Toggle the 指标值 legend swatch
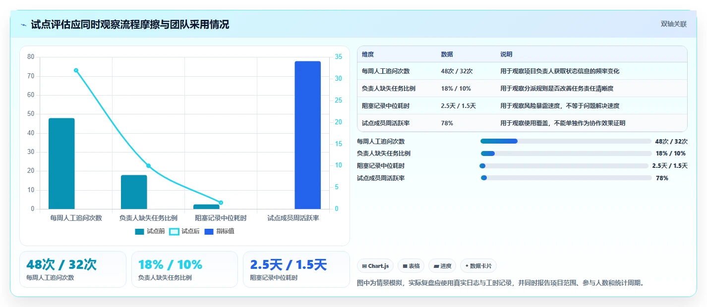707x307 pixels. point(209,231)
